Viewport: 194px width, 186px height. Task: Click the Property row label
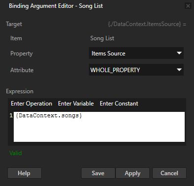[x=22, y=53]
